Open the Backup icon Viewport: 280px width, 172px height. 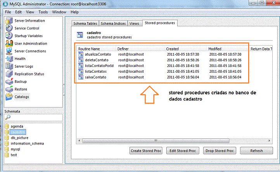point(9,82)
